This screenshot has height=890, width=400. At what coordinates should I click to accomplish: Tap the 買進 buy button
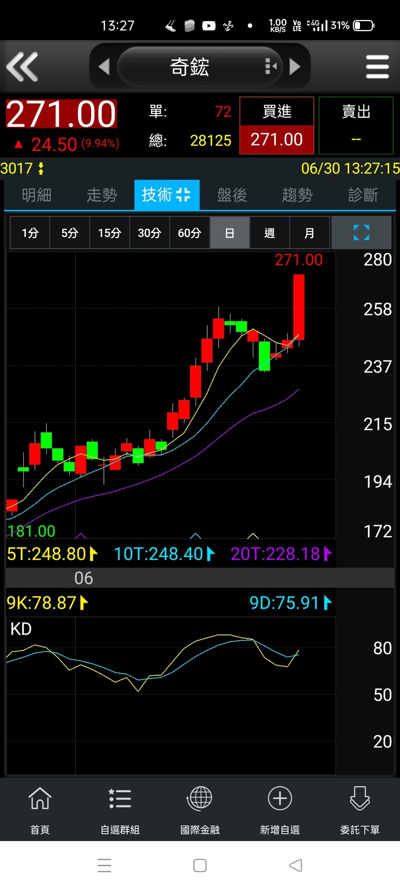[277, 125]
